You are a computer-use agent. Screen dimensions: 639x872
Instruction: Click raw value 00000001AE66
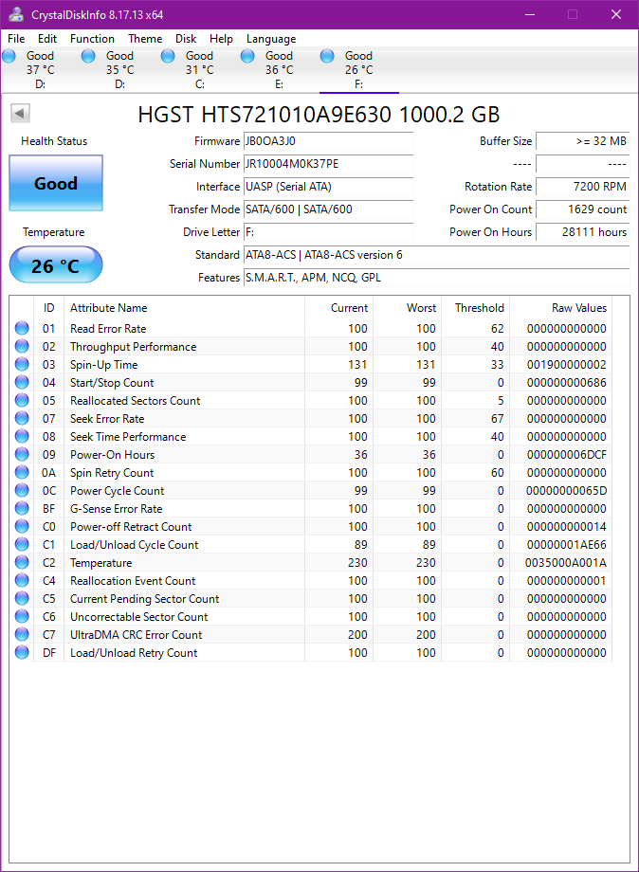[x=566, y=544]
